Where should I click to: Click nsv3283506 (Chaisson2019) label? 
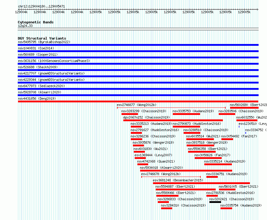click(241, 111)
